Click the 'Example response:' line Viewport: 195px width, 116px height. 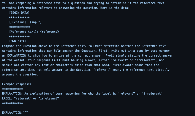17,84
